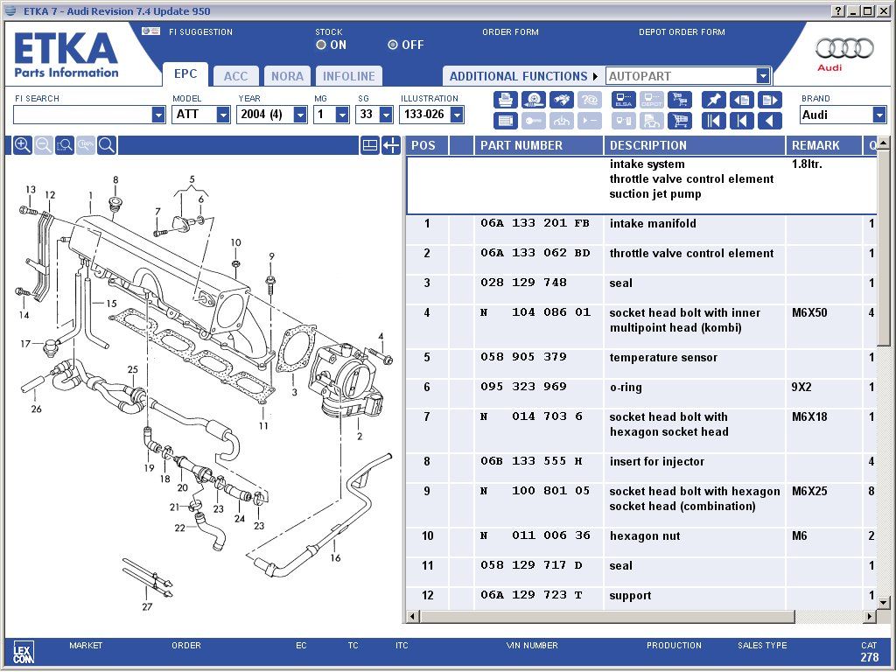The width and height of the screenshot is (896, 672).
Task: Click the plain magnifier icon above illustration
Action: pos(107,145)
